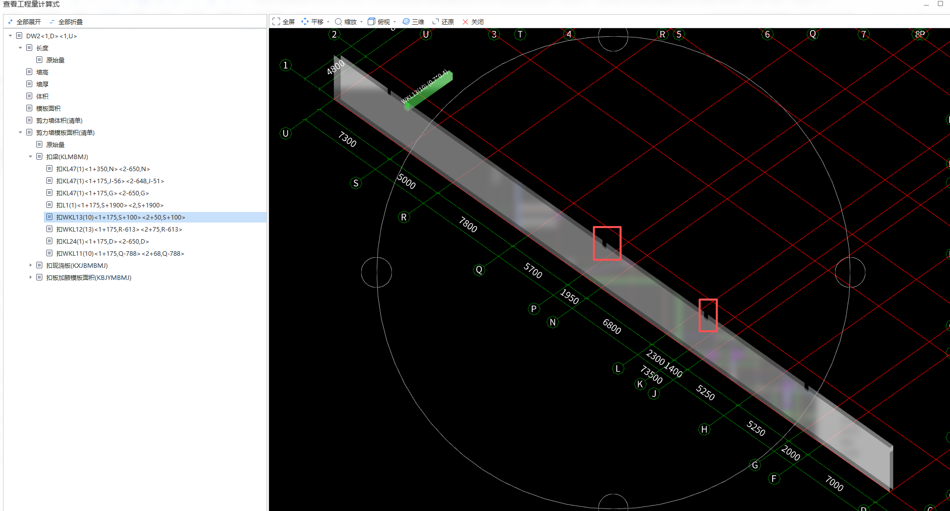Viewport: 950px width, 511px height.
Task: Click the document icon beside 模板面积
Action: pyautogui.click(x=29, y=108)
